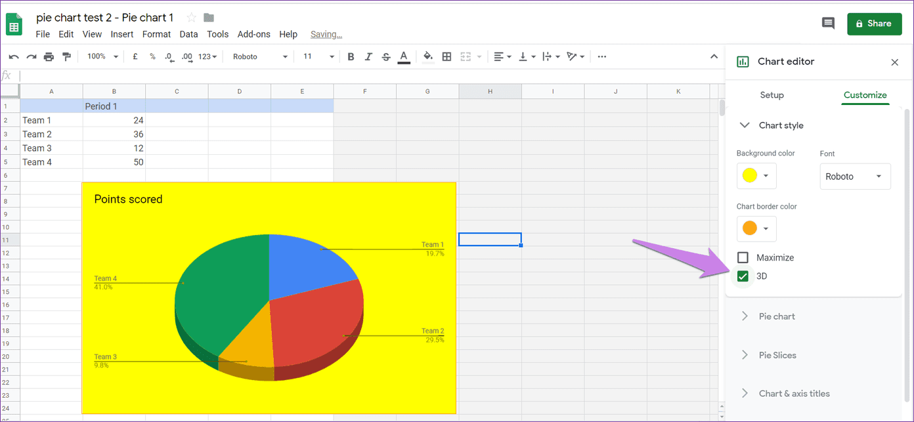Open the More toolbar options ellipsis
Image resolution: width=914 pixels, height=422 pixels.
pos(602,57)
